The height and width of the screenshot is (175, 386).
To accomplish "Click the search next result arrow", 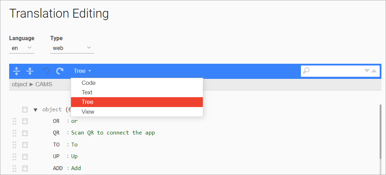I will 367,71.
